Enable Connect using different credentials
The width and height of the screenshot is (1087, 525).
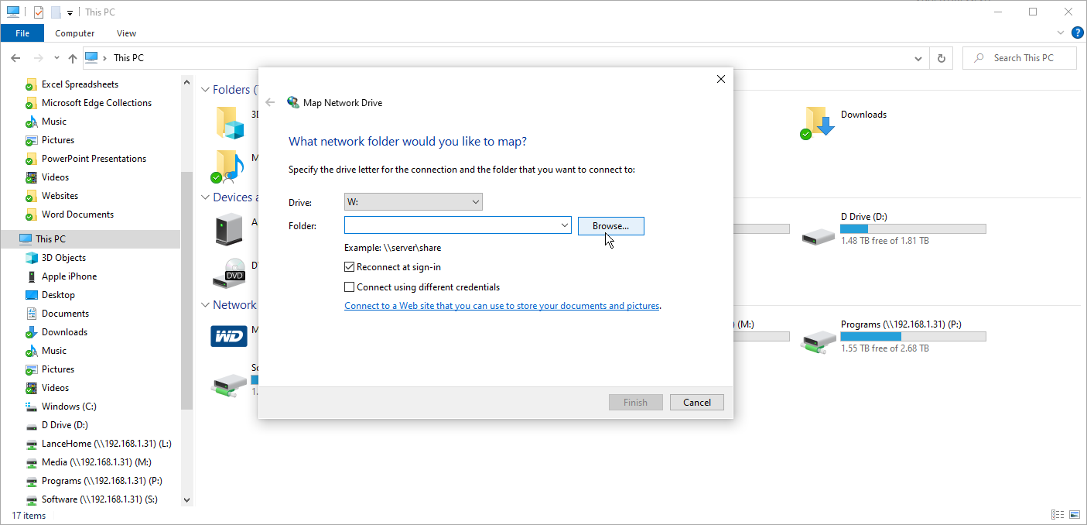tap(349, 287)
